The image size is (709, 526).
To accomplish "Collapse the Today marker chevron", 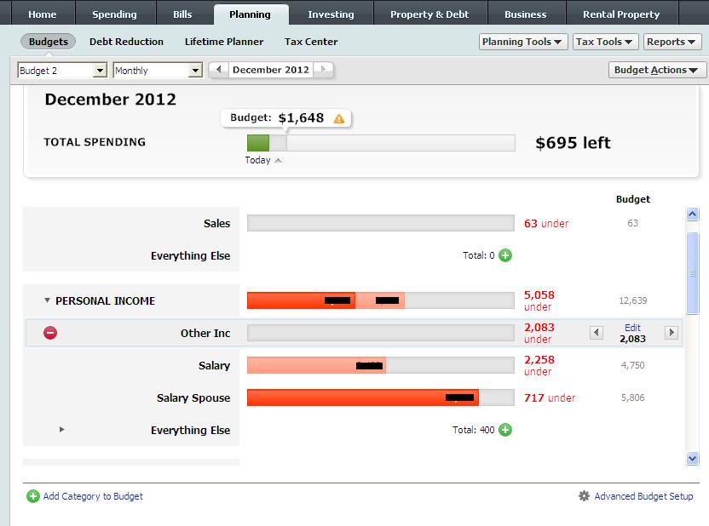I will (278, 160).
